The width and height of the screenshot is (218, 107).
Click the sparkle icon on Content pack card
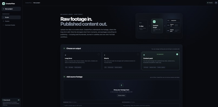pyautogui.click(x=144, y=55)
